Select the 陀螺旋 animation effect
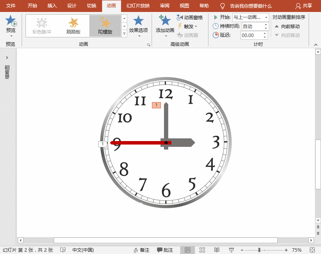 (x=105, y=26)
